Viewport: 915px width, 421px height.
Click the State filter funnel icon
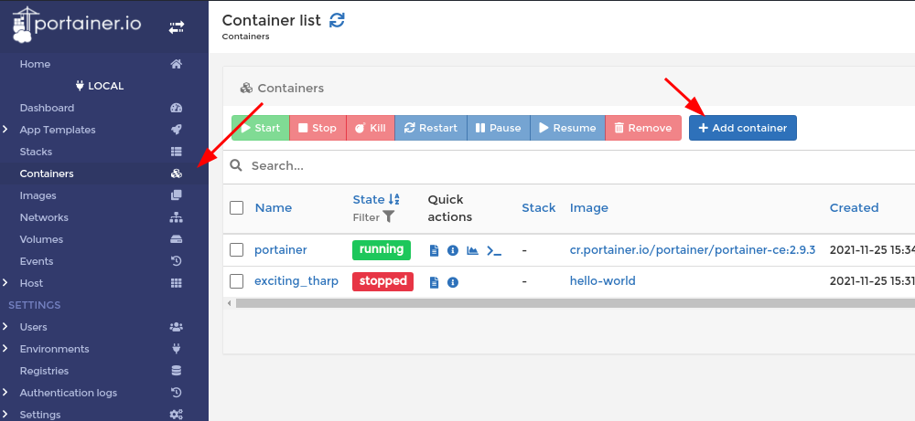(x=389, y=217)
